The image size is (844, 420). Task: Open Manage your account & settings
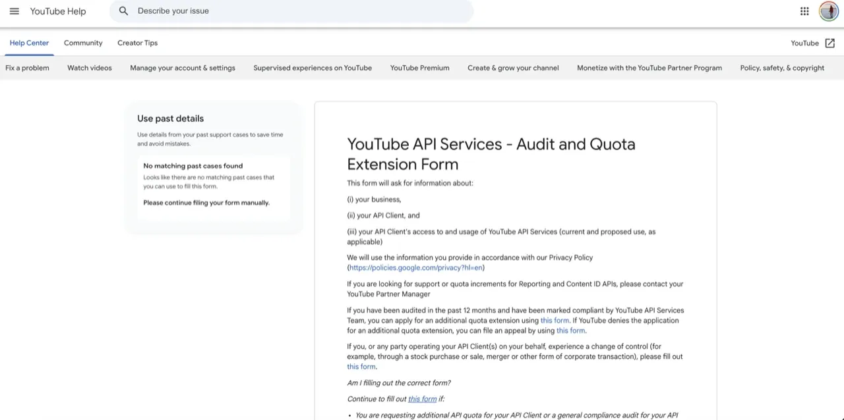(x=183, y=68)
